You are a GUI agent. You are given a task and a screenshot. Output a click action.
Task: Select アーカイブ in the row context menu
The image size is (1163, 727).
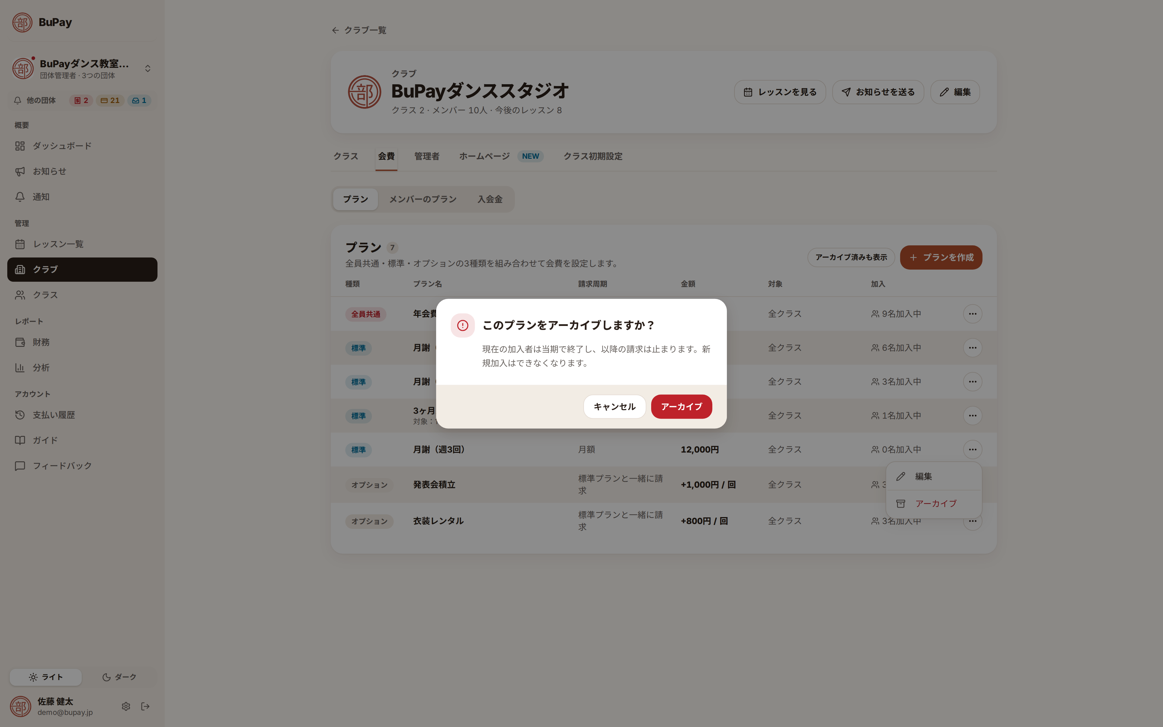coord(933,503)
